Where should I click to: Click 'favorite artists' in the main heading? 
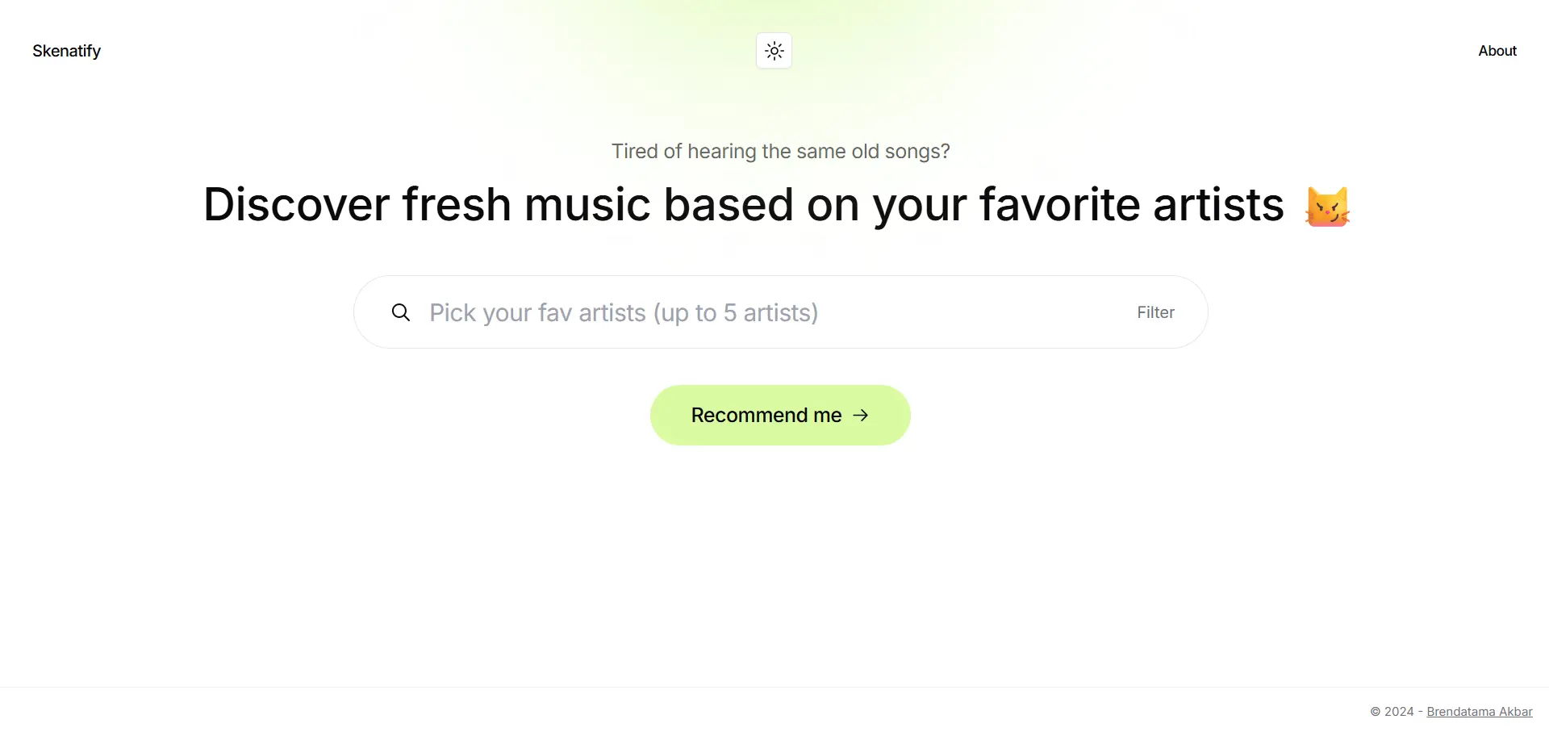pos(1132,204)
